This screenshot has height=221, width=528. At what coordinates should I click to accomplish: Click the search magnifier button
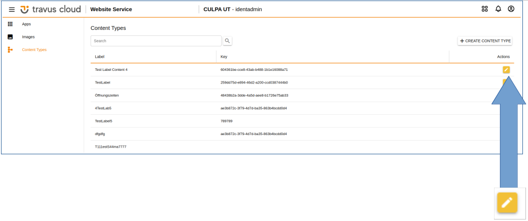[x=227, y=41]
